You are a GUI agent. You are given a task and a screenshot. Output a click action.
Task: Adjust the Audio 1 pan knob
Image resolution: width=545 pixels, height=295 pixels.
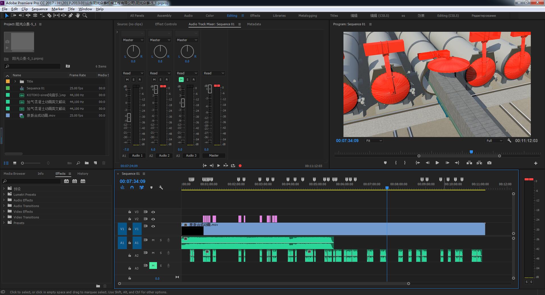(133, 52)
